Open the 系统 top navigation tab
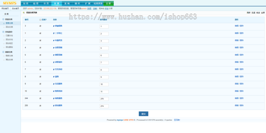This screenshot has height=133, width=266. [x=67, y=4]
